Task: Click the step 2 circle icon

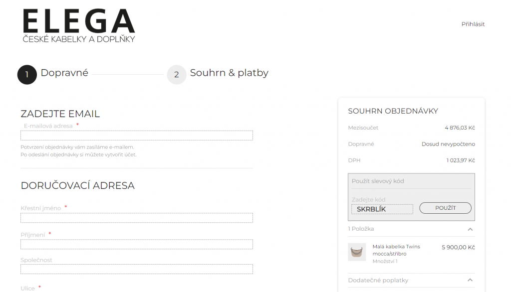Action: (177, 75)
